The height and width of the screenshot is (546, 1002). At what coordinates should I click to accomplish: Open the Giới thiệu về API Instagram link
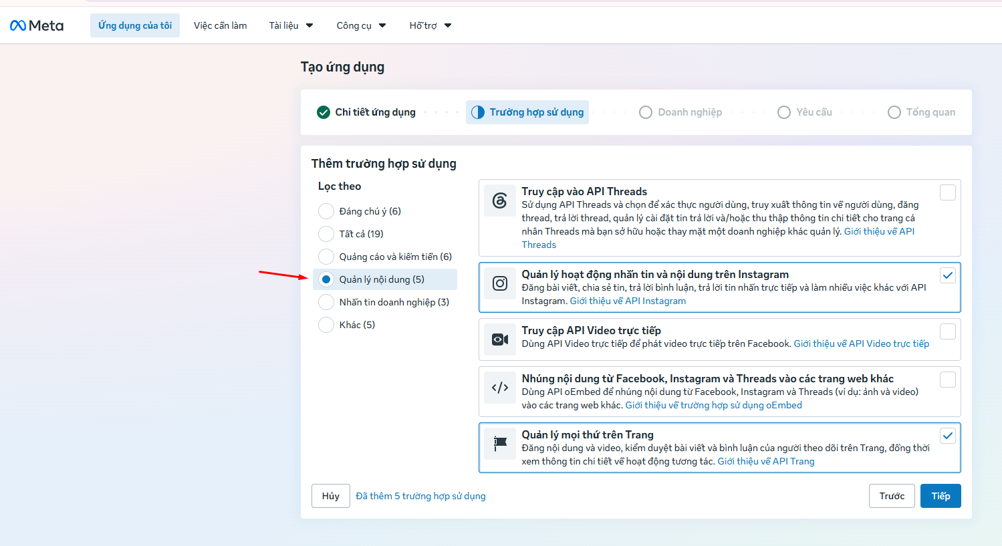[628, 301]
